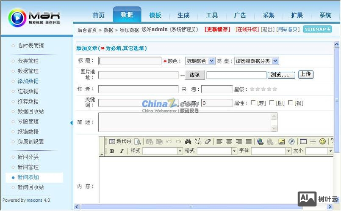Image resolution: width=341 pixels, height=211 pixels.
Task: Click the undo arrow icon
Action: tap(169, 141)
